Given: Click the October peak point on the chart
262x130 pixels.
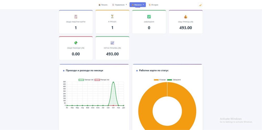Looking at the screenshot, I should tap(113, 82).
